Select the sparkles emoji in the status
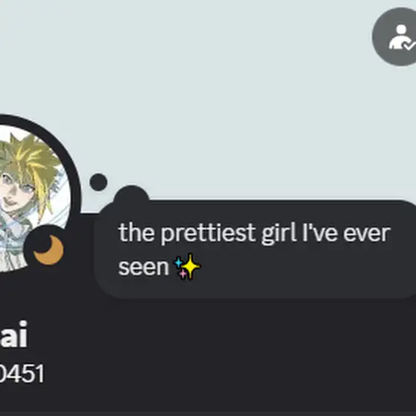 point(187,267)
